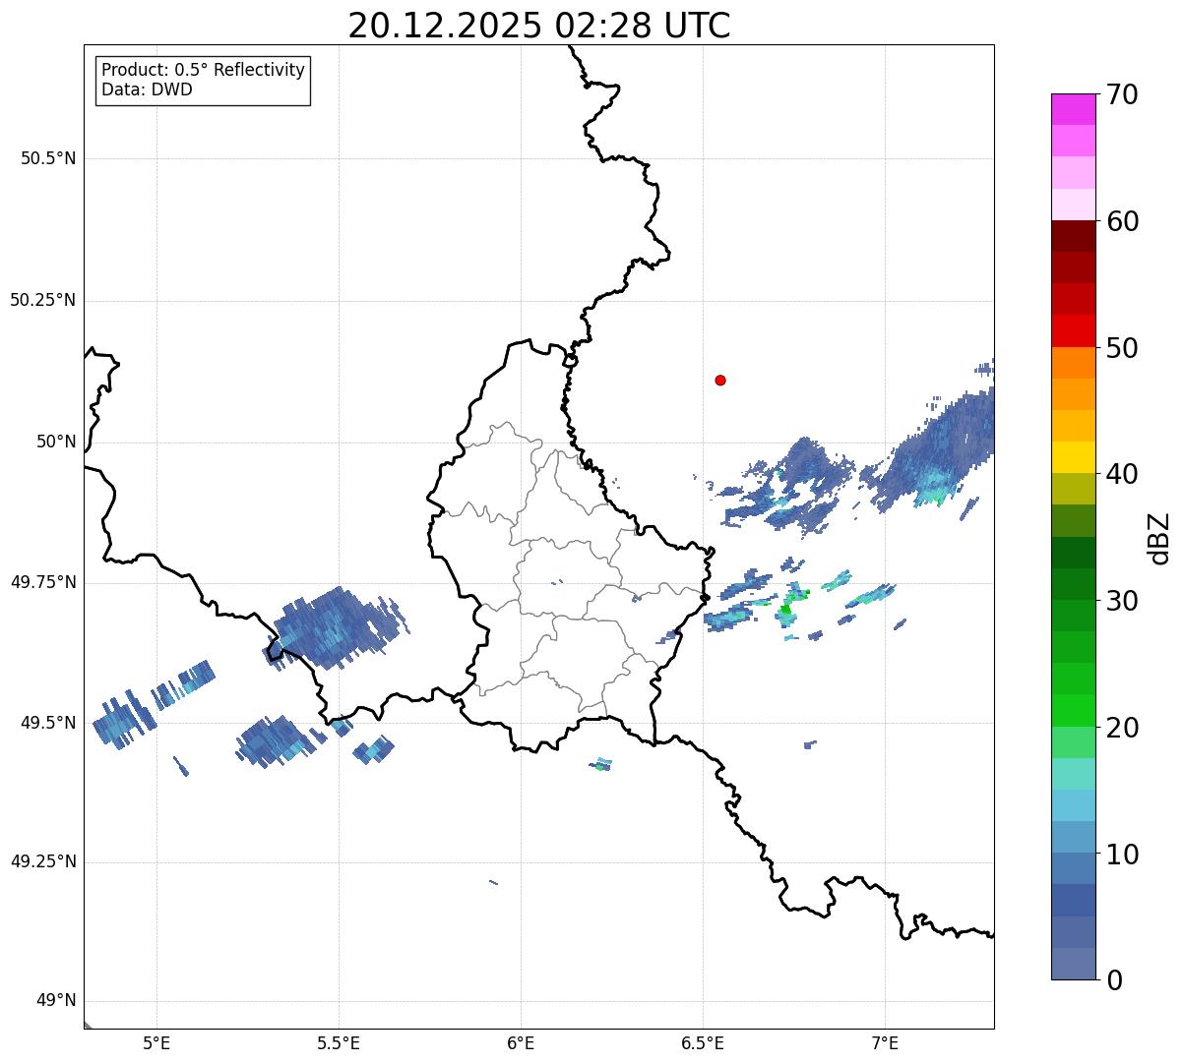Click the 50°N latitude label

point(56,443)
